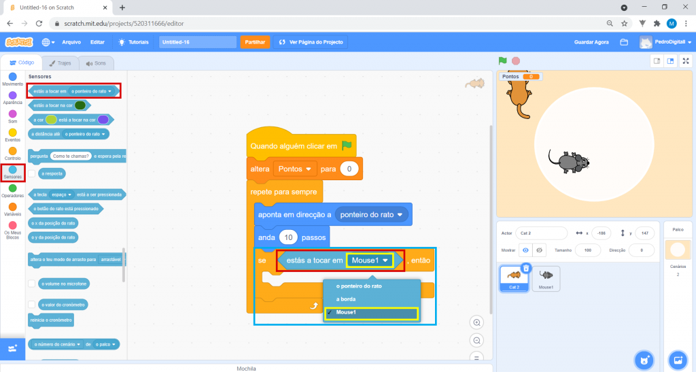Open the Pontos variable dropdown in script
Screen dimensions: 696x372
(x=295, y=169)
